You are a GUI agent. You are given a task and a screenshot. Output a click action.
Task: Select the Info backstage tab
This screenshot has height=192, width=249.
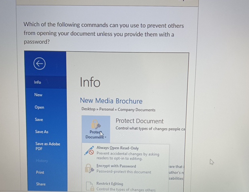[46, 82]
